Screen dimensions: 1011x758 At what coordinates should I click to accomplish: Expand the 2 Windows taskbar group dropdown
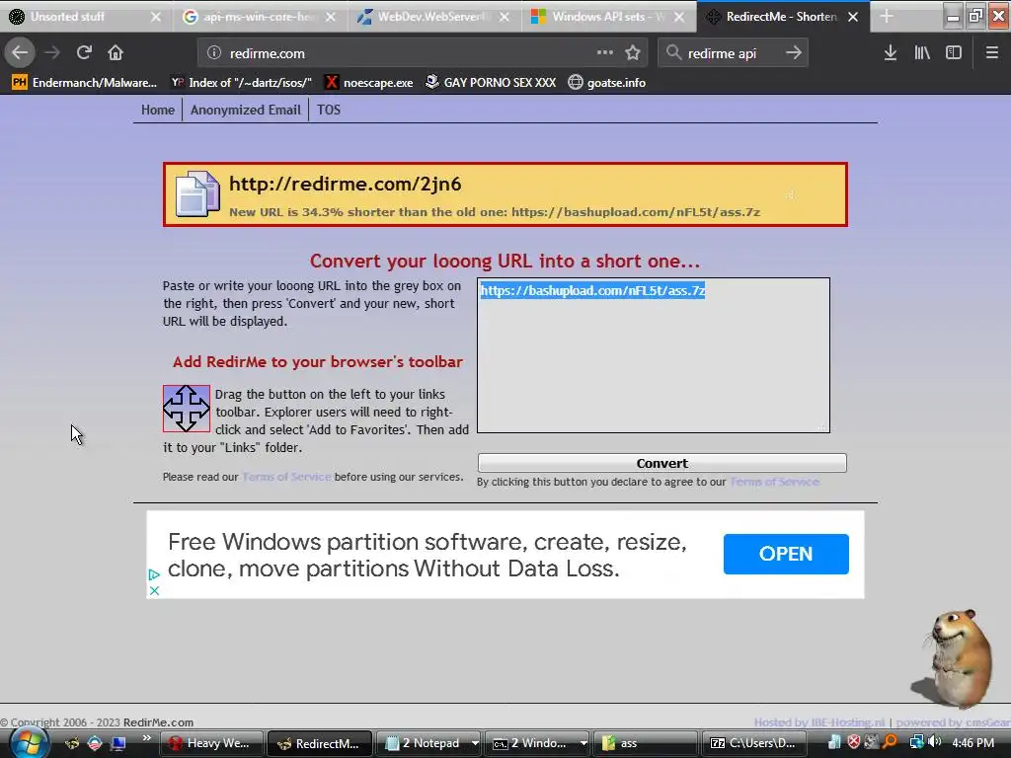coord(583,743)
